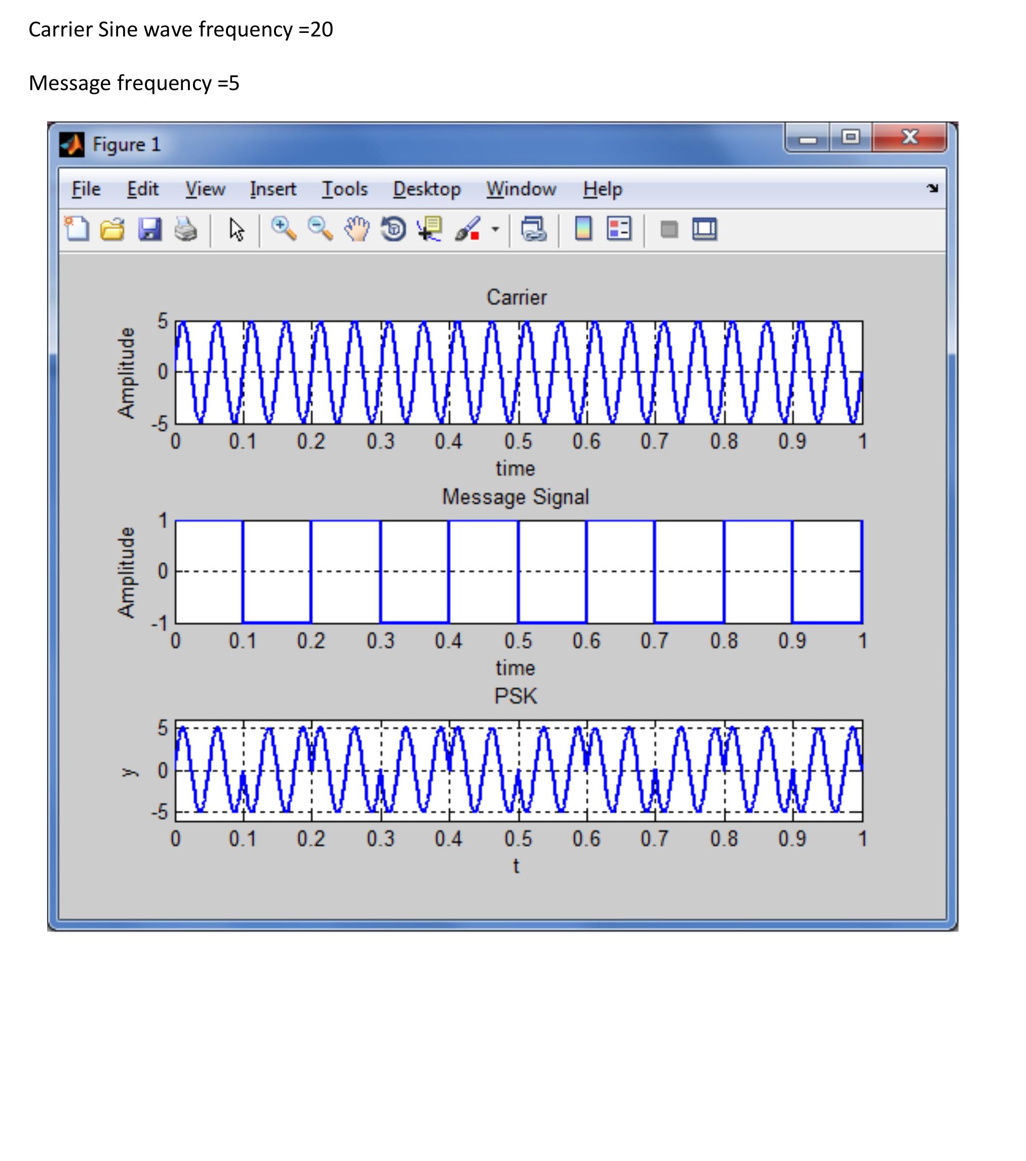Click the New Figure icon
This screenshot has width=1026, height=1161.
click(77, 229)
